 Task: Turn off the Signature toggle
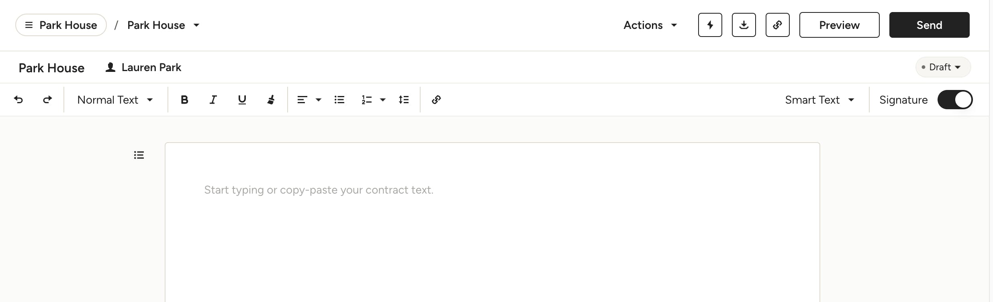click(955, 100)
